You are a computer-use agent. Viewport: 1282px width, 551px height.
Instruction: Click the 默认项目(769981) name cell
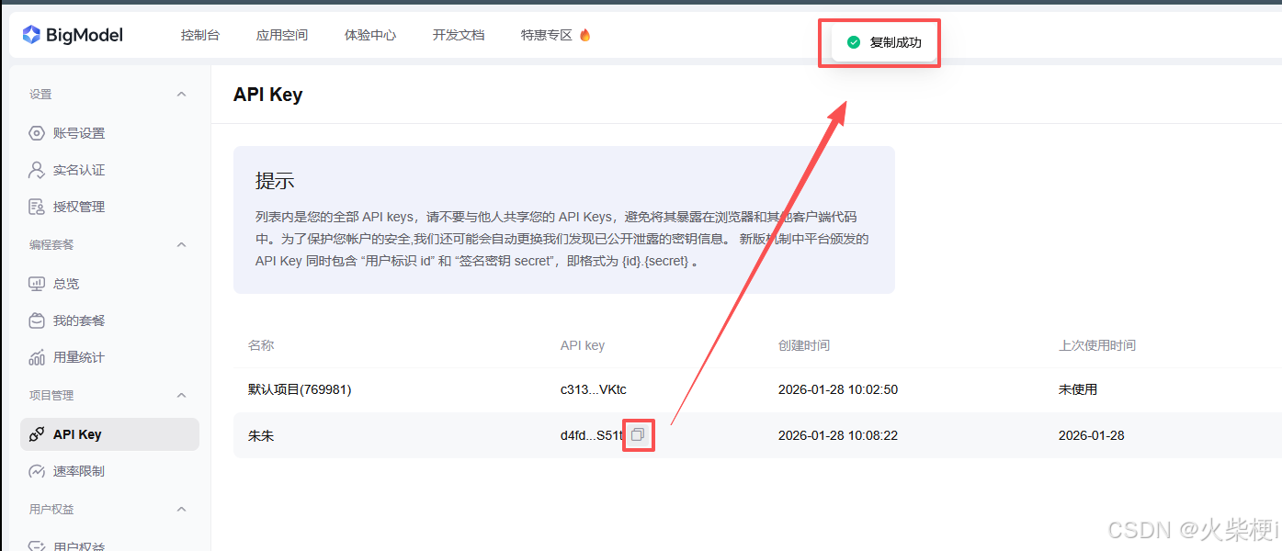(300, 389)
